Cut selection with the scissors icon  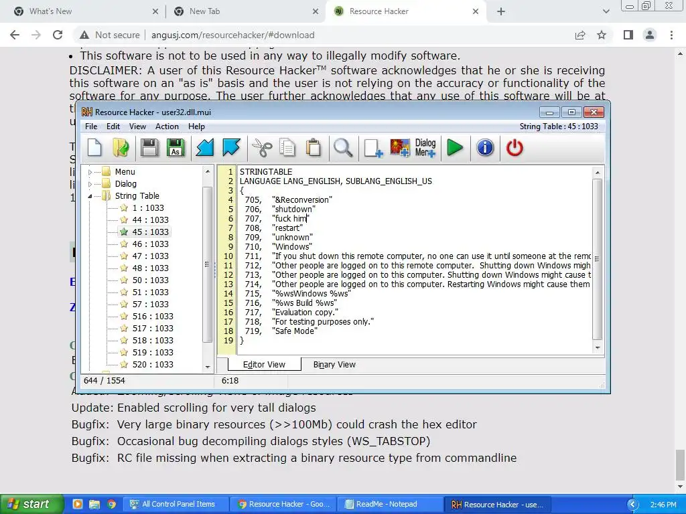[262, 147]
